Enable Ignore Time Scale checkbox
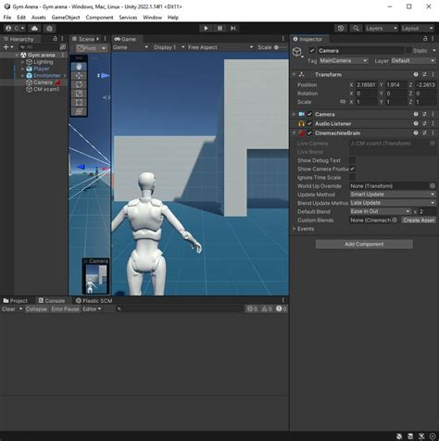This screenshot has height=441, width=439. coord(352,178)
